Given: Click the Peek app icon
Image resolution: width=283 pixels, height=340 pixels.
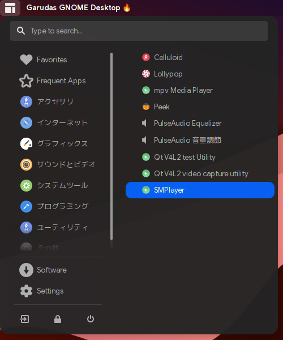Looking at the screenshot, I should [x=146, y=107].
